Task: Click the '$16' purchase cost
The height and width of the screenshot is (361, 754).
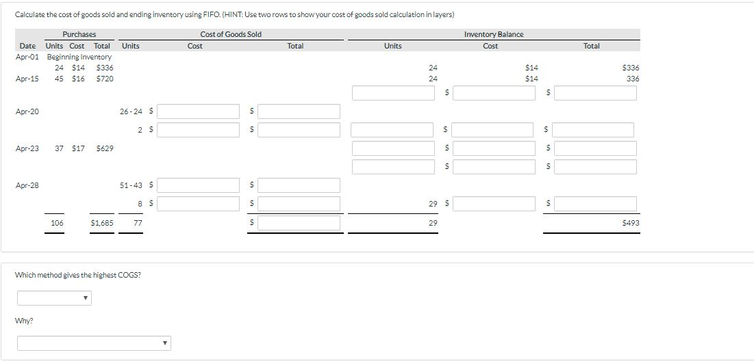Action: click(x=78, y=79)
